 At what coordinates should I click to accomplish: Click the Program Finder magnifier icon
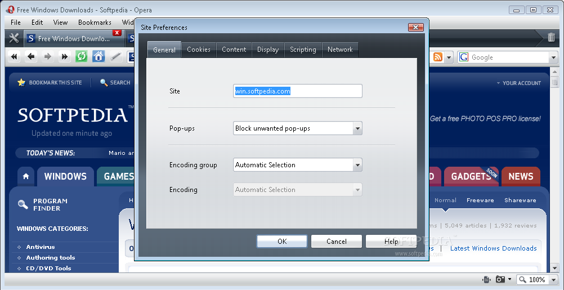[23, 204]
